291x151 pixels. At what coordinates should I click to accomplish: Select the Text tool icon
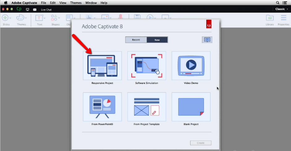[39, 18]
